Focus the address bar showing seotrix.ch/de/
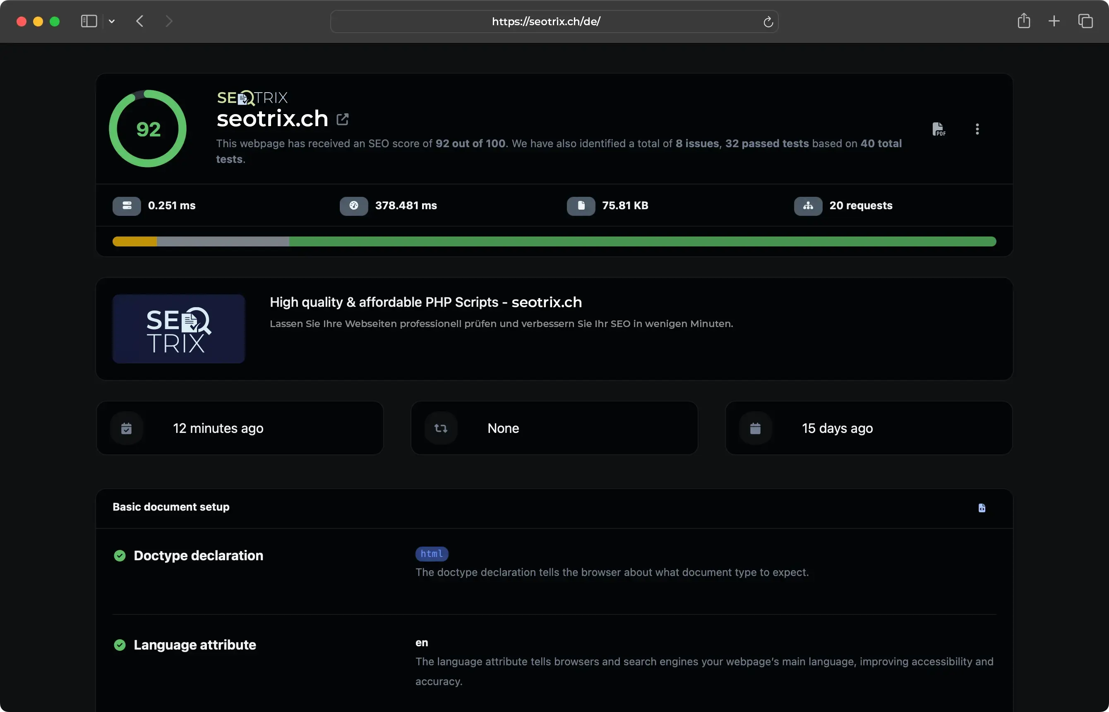The width and height of the screenshot is (1109, 712). coord(554,21)
